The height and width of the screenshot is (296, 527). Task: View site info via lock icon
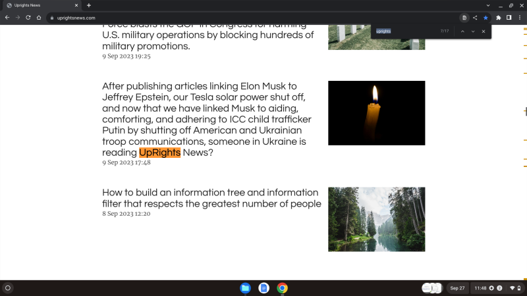point(52,18)
